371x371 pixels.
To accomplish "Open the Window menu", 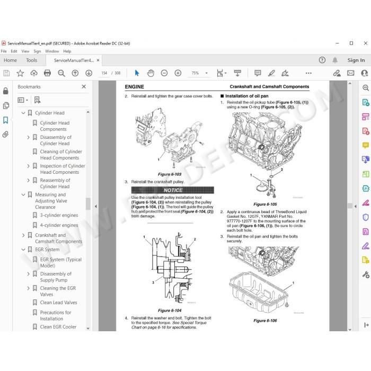I will coord(52,51).
